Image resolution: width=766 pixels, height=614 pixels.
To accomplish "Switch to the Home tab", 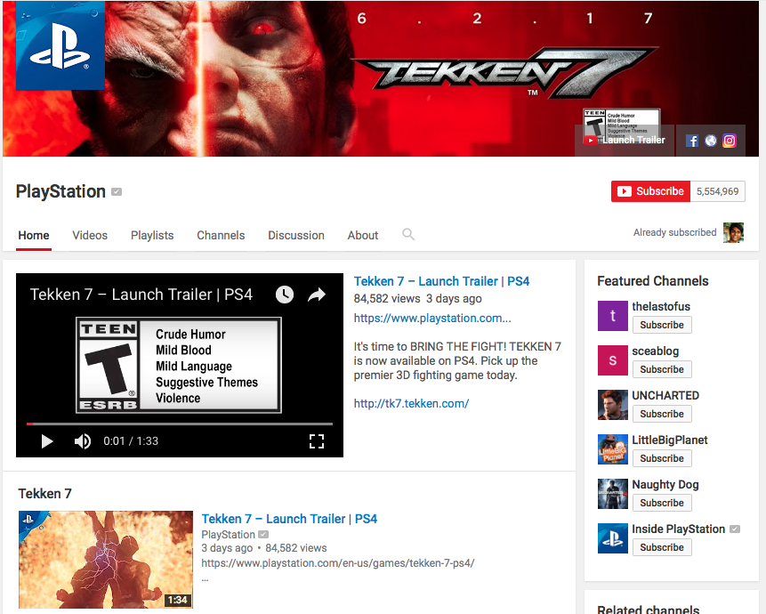I will 34,236.
